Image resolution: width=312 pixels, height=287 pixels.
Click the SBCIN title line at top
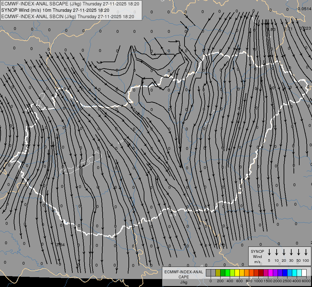coord(68,17)
